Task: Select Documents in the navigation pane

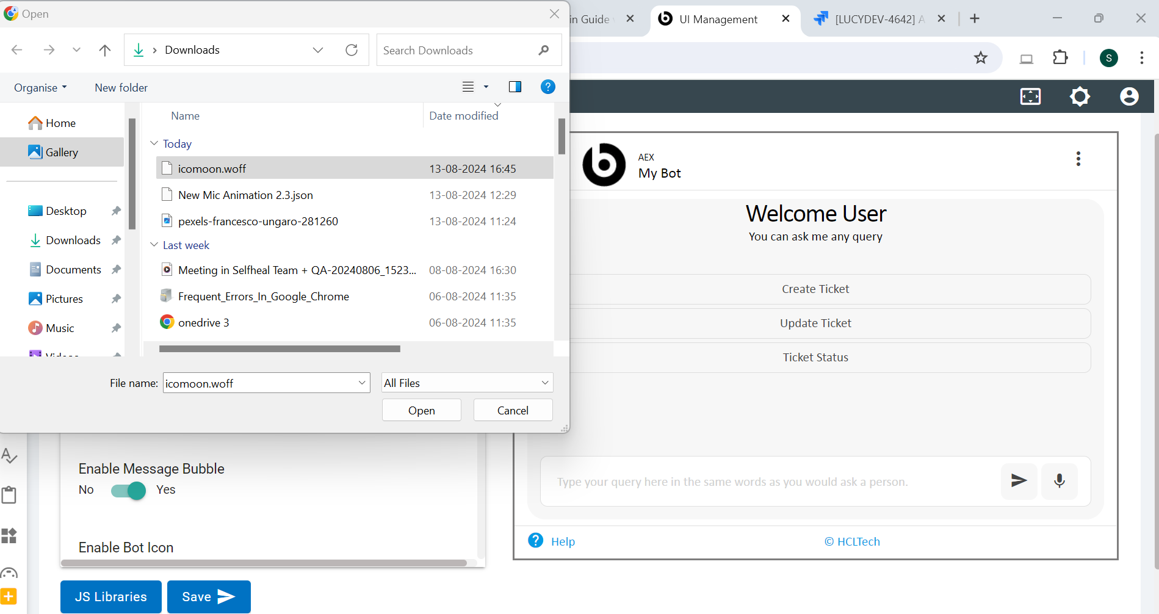Action: (x=73, y=270)
